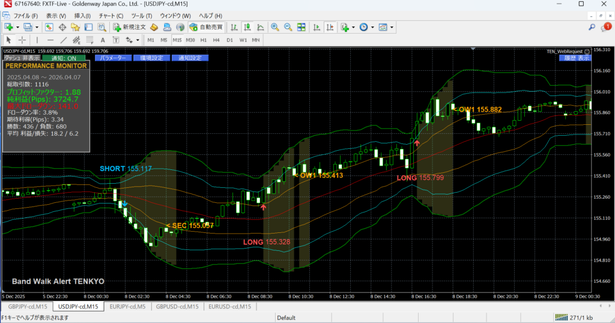
Task: Select the text label tool
Action: [x=103, y=40]
